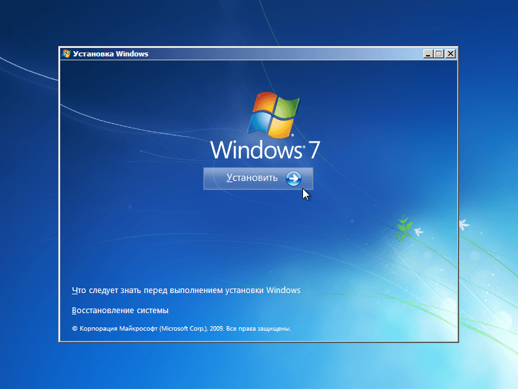Click the blue quadrant of the Windows flag
518x389 pixels.
point(260,123)
